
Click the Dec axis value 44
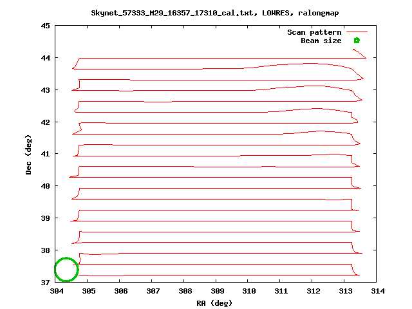[x=45, y=58]
